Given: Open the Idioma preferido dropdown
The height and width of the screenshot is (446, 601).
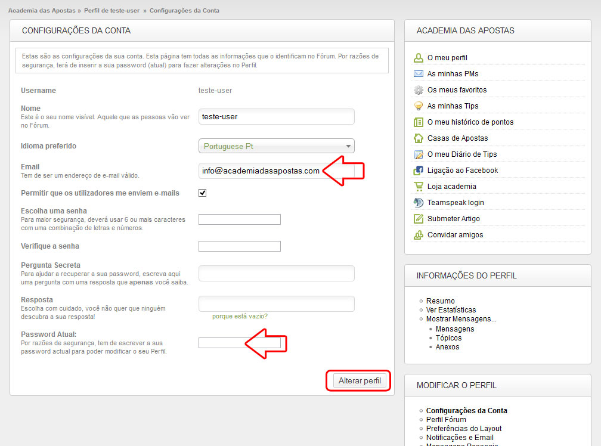Looking at the screenshot, I should coord(276,146).
